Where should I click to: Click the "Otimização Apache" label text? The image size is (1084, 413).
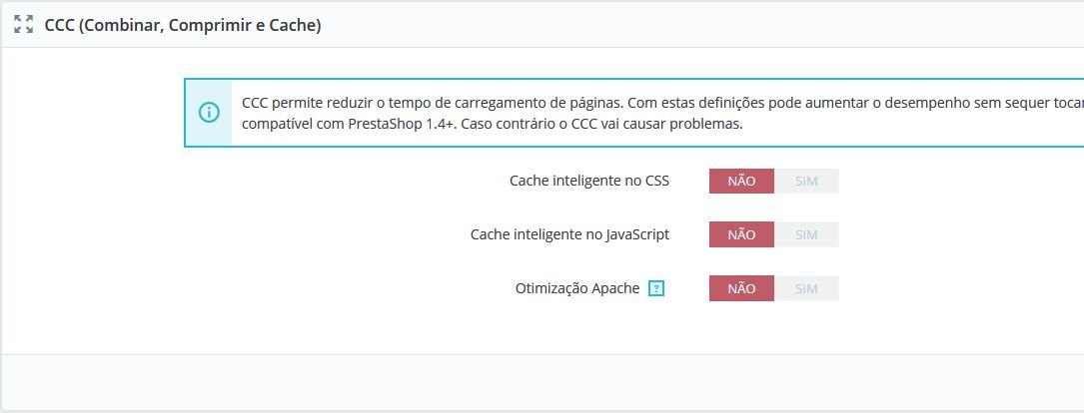tap(576, 288)
